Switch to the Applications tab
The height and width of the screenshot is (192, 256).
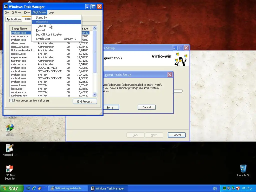click(x=14, y=19)
